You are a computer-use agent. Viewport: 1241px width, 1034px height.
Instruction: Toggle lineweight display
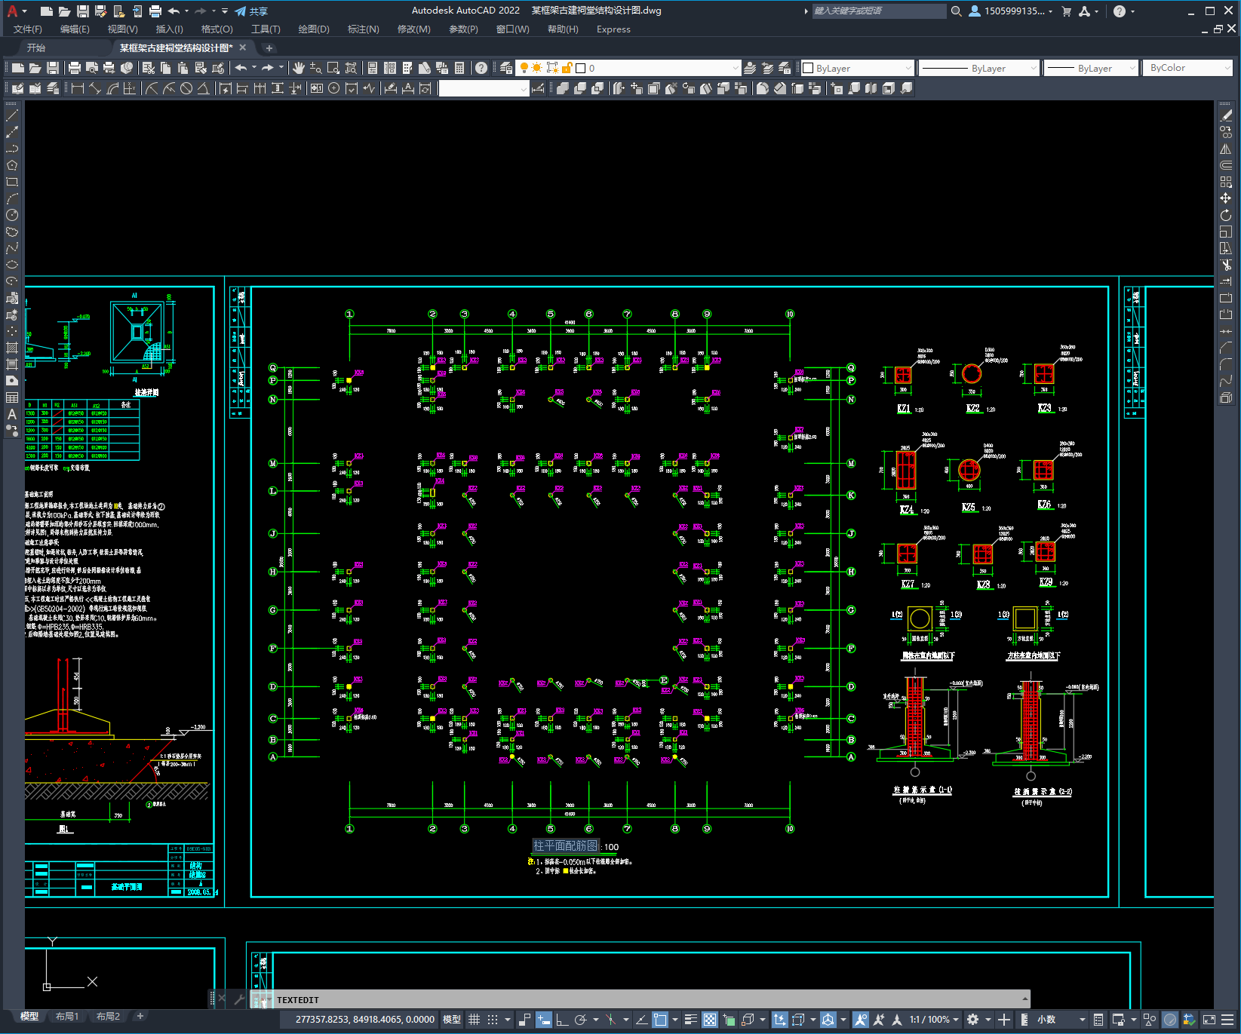690,1020
